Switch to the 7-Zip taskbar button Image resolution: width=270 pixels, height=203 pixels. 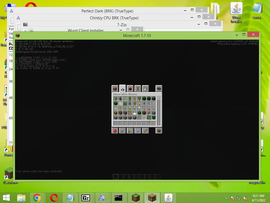pos(86,198)
